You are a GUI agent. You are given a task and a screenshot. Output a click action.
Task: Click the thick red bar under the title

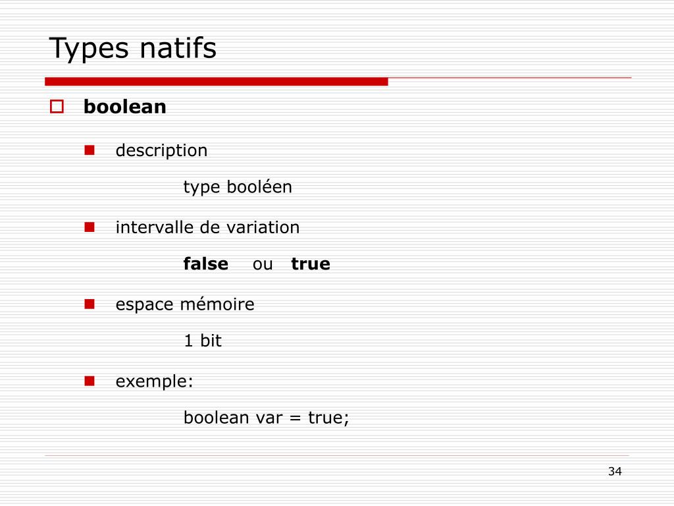point(216,82)
